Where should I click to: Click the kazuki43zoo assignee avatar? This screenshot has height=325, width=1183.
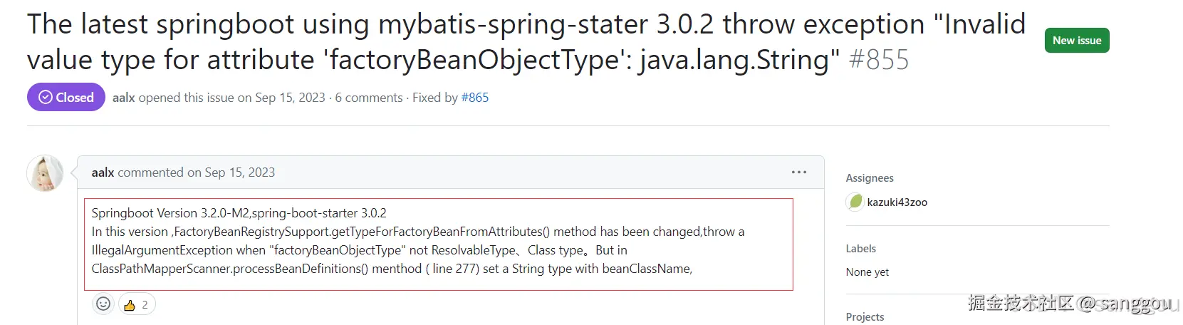tap(855, 202)
